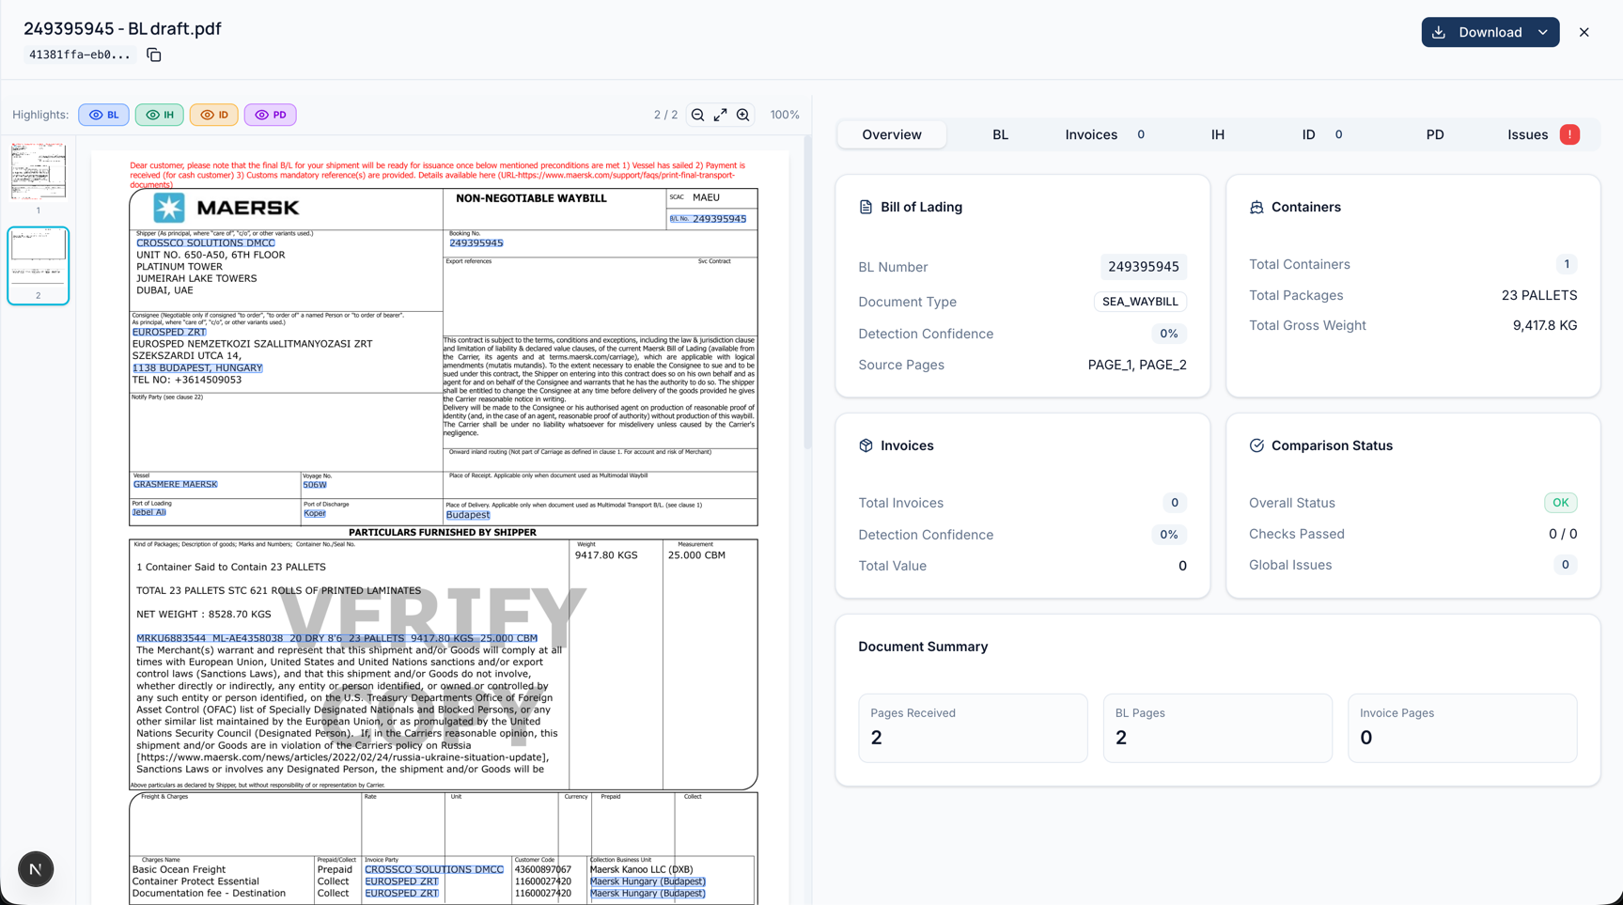1623x905 pixels.
Task: Click the BL Number value 249395945
Action: point(1143,267)
